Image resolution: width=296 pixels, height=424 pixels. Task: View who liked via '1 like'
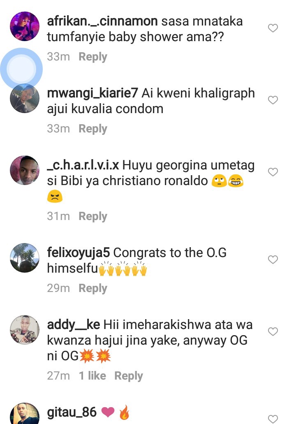point(92,375)
